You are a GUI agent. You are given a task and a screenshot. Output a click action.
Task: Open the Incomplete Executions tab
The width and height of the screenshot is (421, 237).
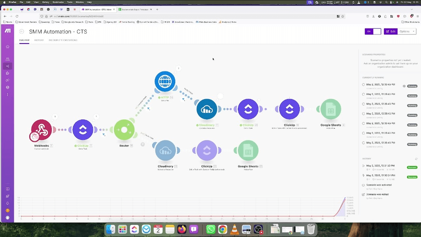pyautogui.click(x=63, y=40)
